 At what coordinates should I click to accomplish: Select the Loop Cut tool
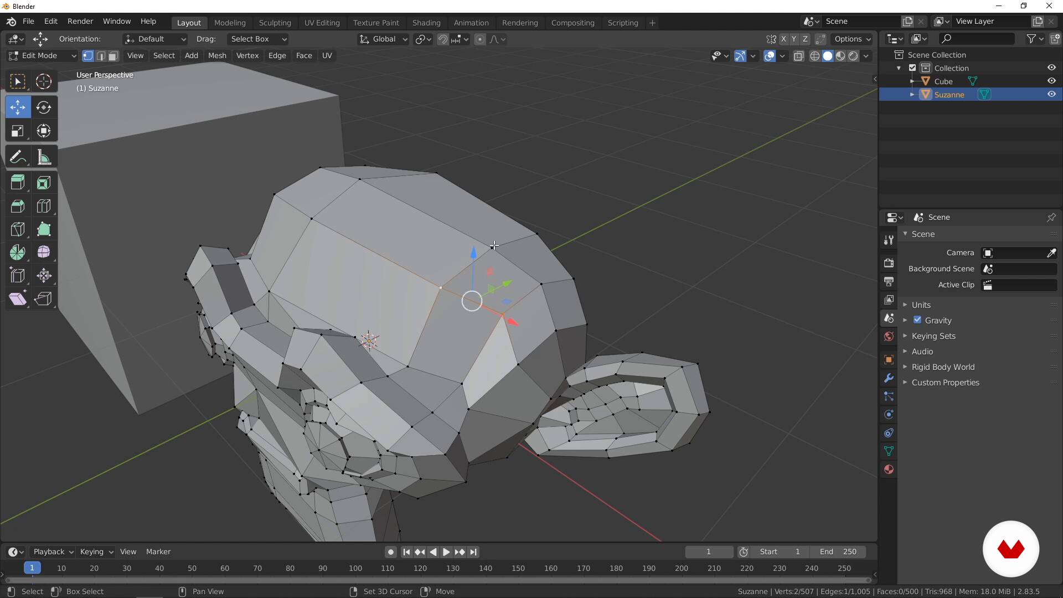[x=44, y=206]
